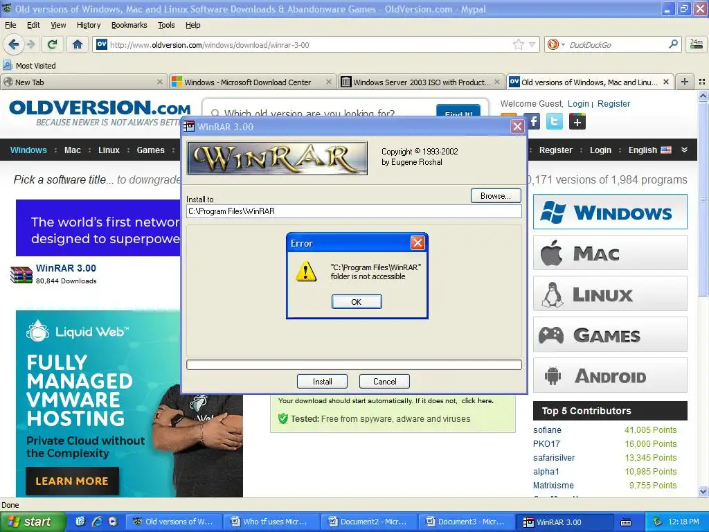Open the Mac category tile
Viewport: 709px width, 532px height.
(x=610, y=253)
